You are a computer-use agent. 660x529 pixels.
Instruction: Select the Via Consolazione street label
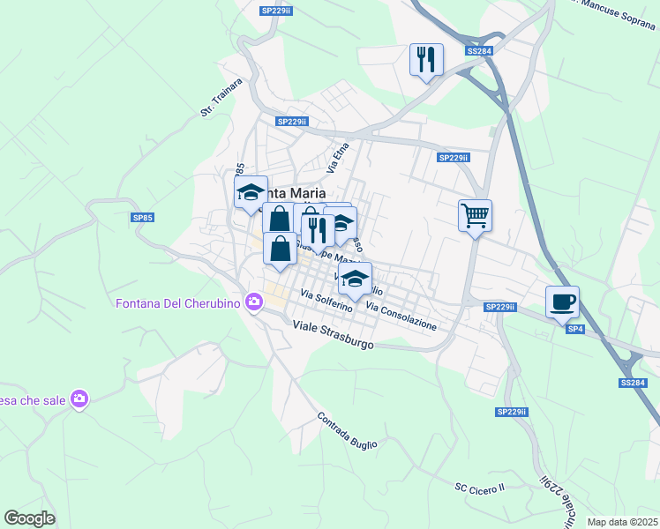pyautogui.click(x=401, y=316)
